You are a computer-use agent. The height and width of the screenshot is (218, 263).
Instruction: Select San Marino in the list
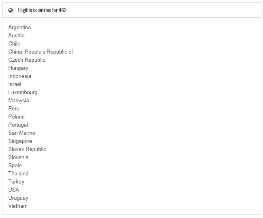coord(22,133)
